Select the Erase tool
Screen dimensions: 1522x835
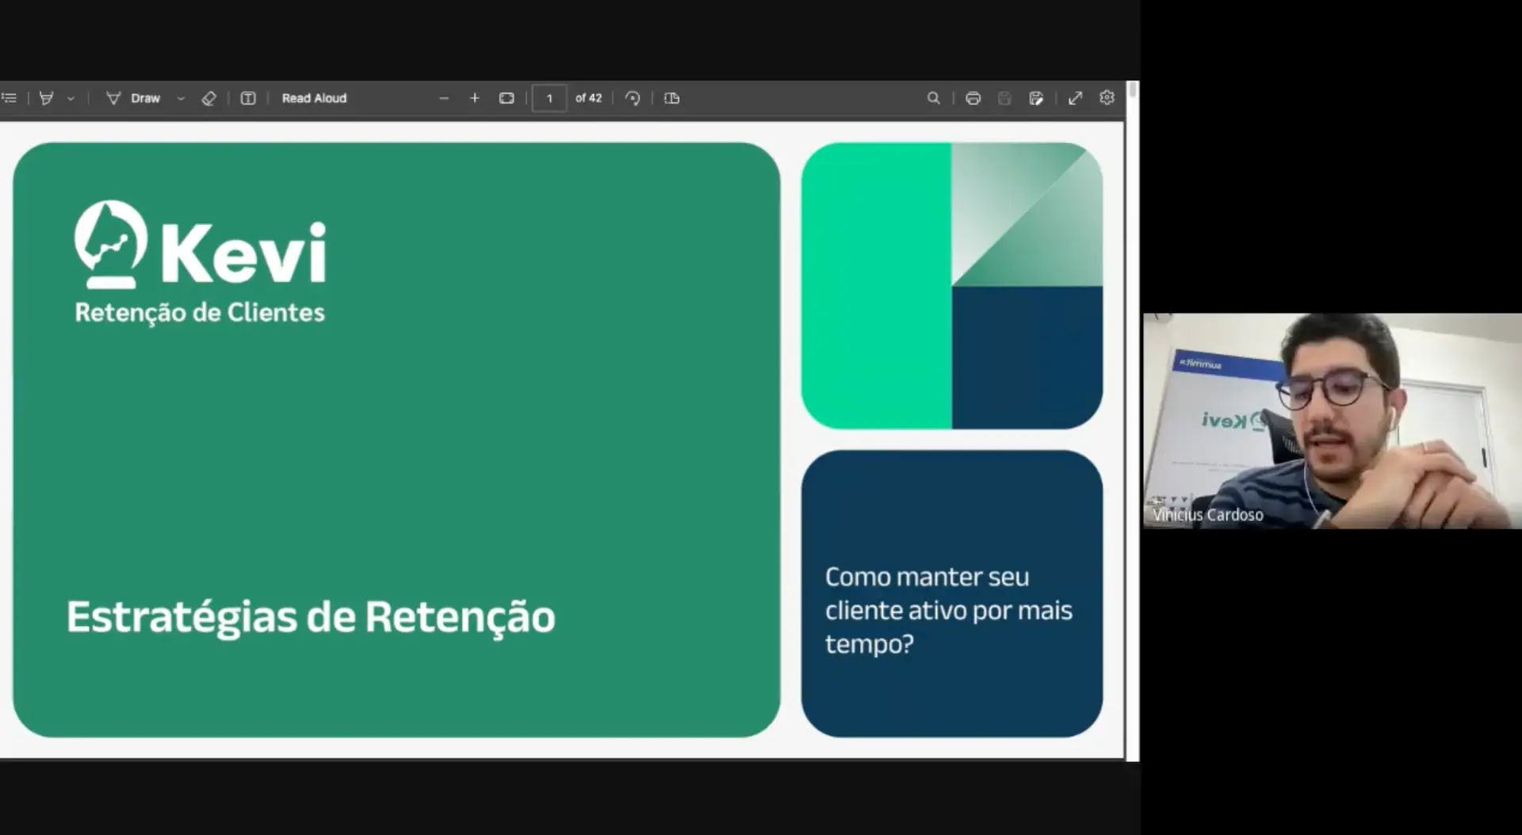(x=208, y=98)
